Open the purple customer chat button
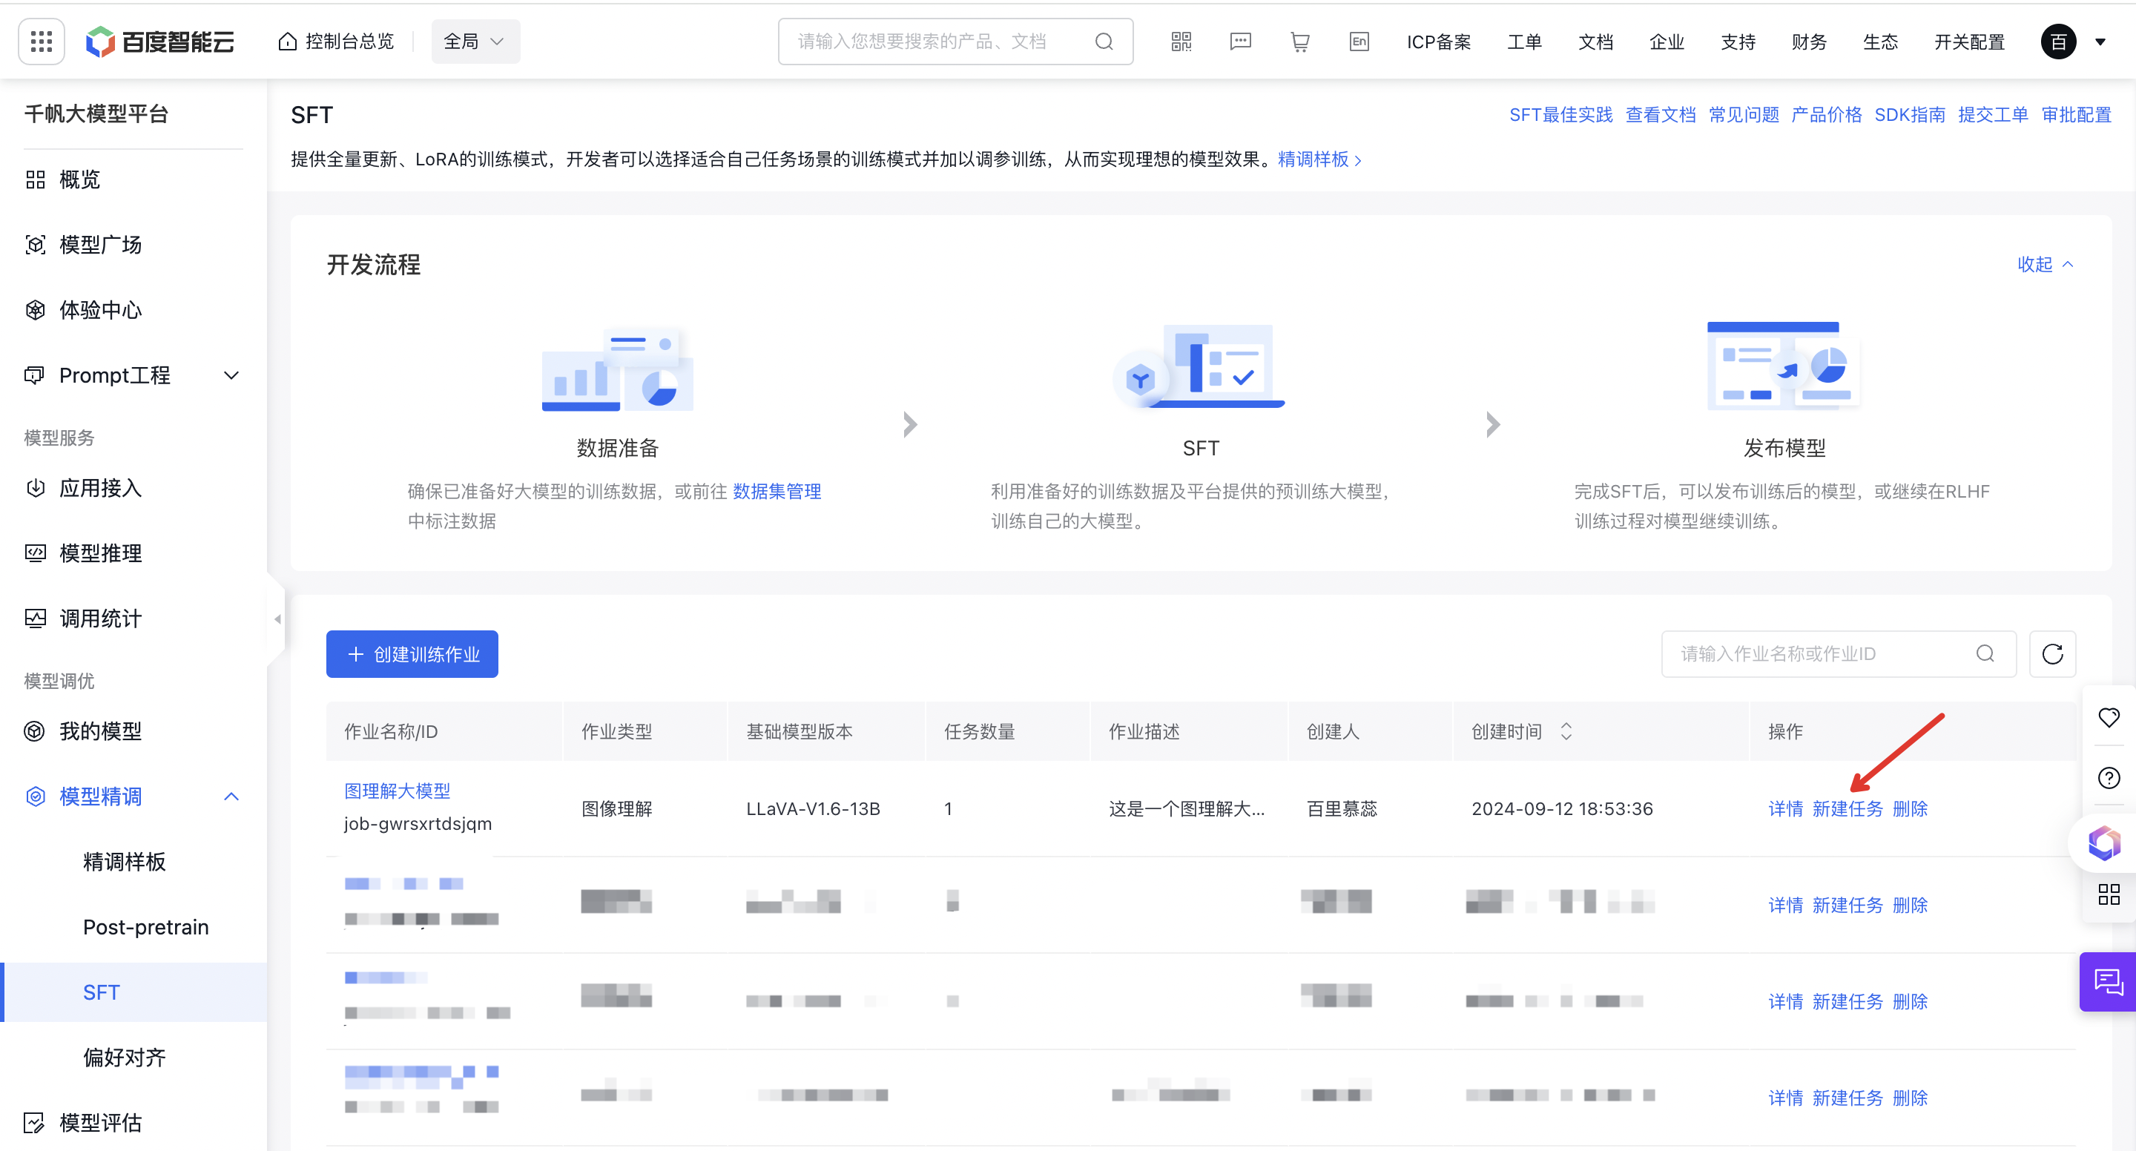 click(x=2108, y=981)
